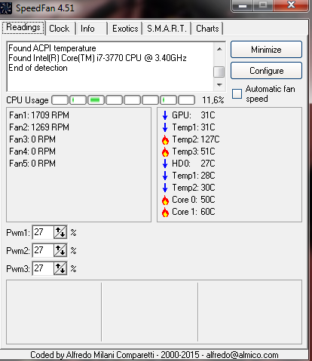Screen dimensions: 312x361
Task: Enable the Automatic fan speed checkbox
Action: tap(237, 93)
